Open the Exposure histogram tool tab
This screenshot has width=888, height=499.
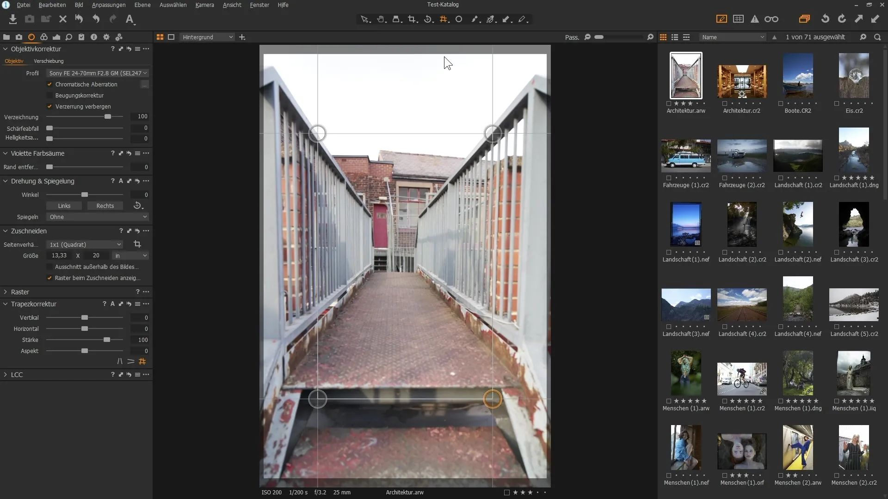56,37
